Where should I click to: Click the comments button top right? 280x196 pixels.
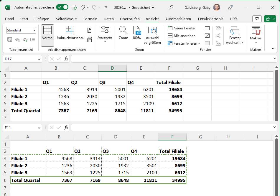[x=257, y=19]
